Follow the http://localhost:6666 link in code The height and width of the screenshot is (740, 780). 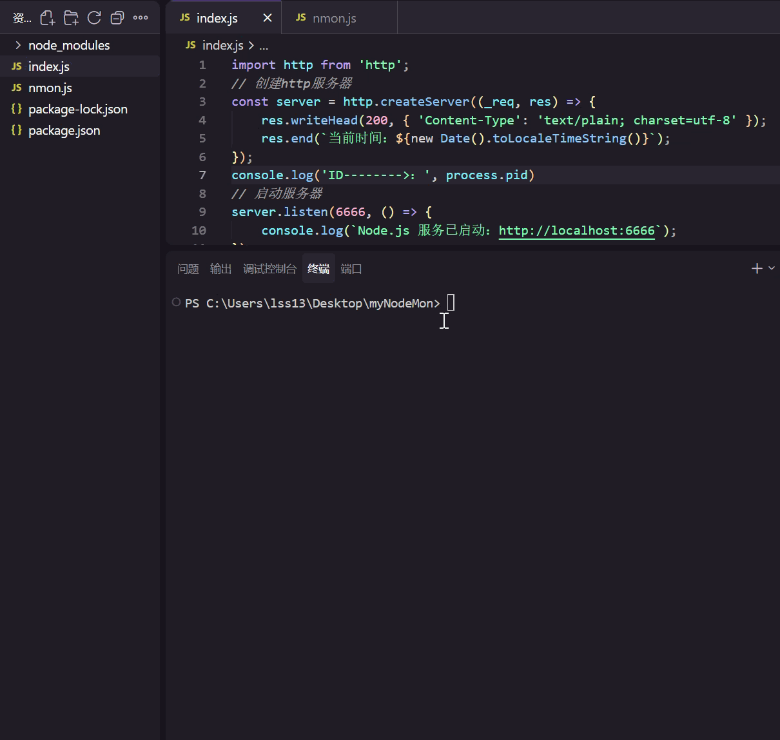(577, 230)
